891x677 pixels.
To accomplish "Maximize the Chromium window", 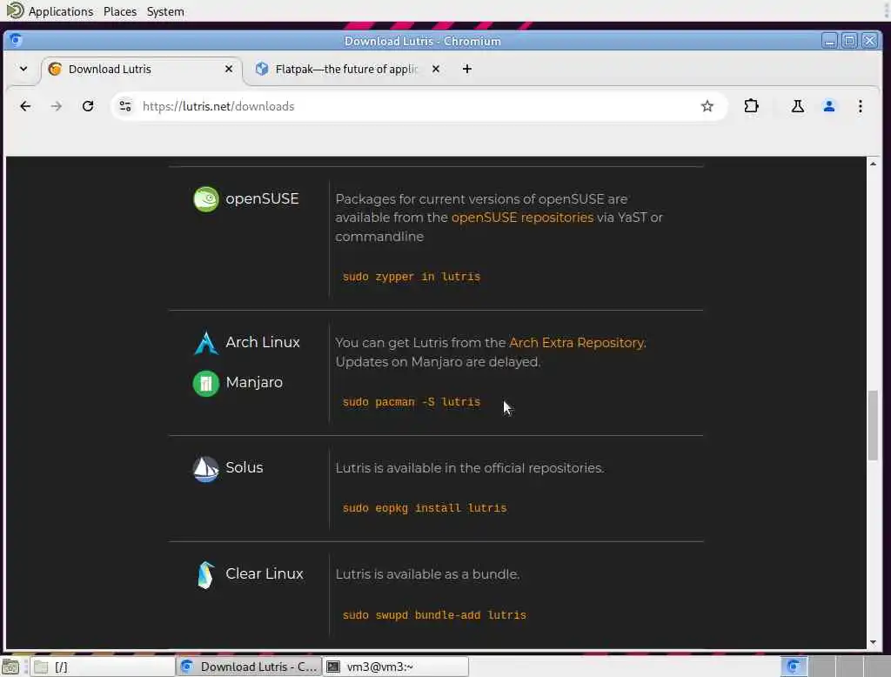I will 849,40.
